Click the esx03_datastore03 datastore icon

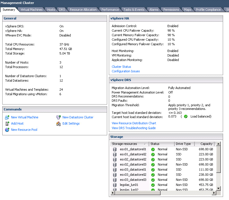[x=115, y=180]
